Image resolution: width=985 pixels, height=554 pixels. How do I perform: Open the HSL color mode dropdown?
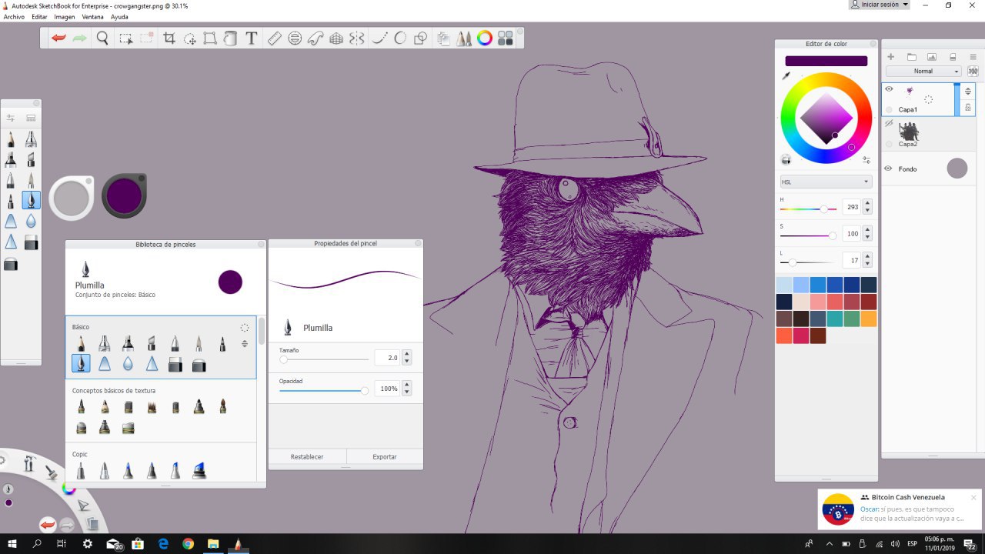(x=826, y=182)
